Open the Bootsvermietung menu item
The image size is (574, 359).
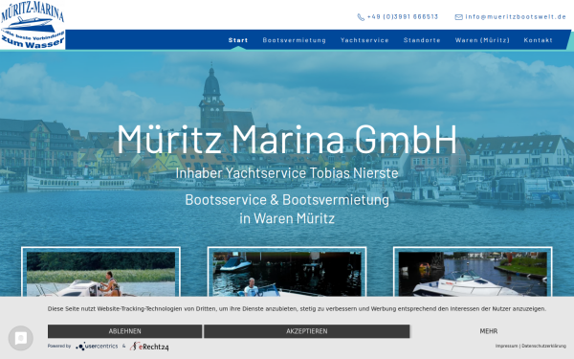295,40
